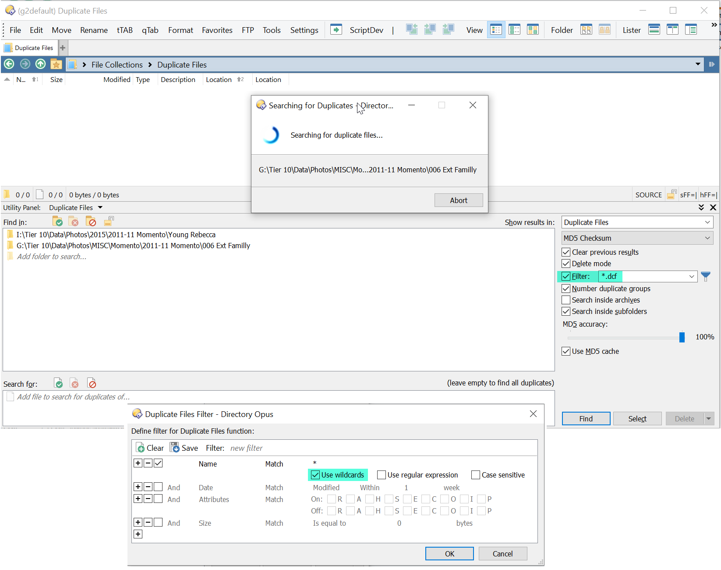Open the Favorites menu
The image size is (721, 570).
point(217,30)
